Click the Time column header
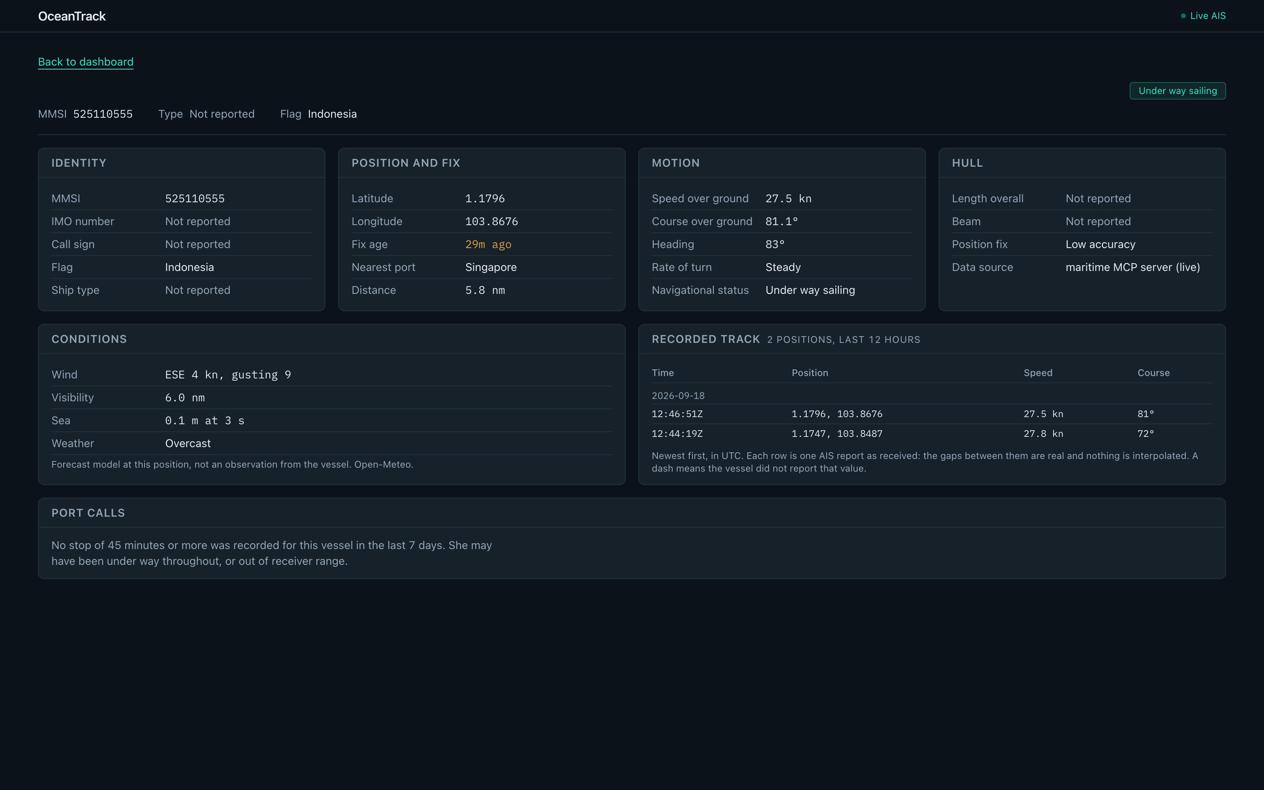This screenshot has height=790, width=1264. tap(663, 373)
